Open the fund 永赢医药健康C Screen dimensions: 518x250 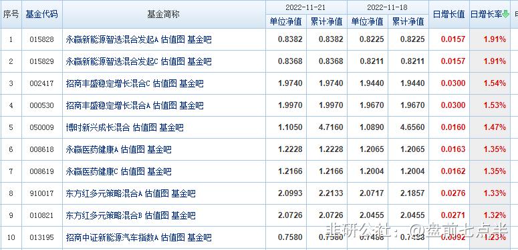pos(92,171)
